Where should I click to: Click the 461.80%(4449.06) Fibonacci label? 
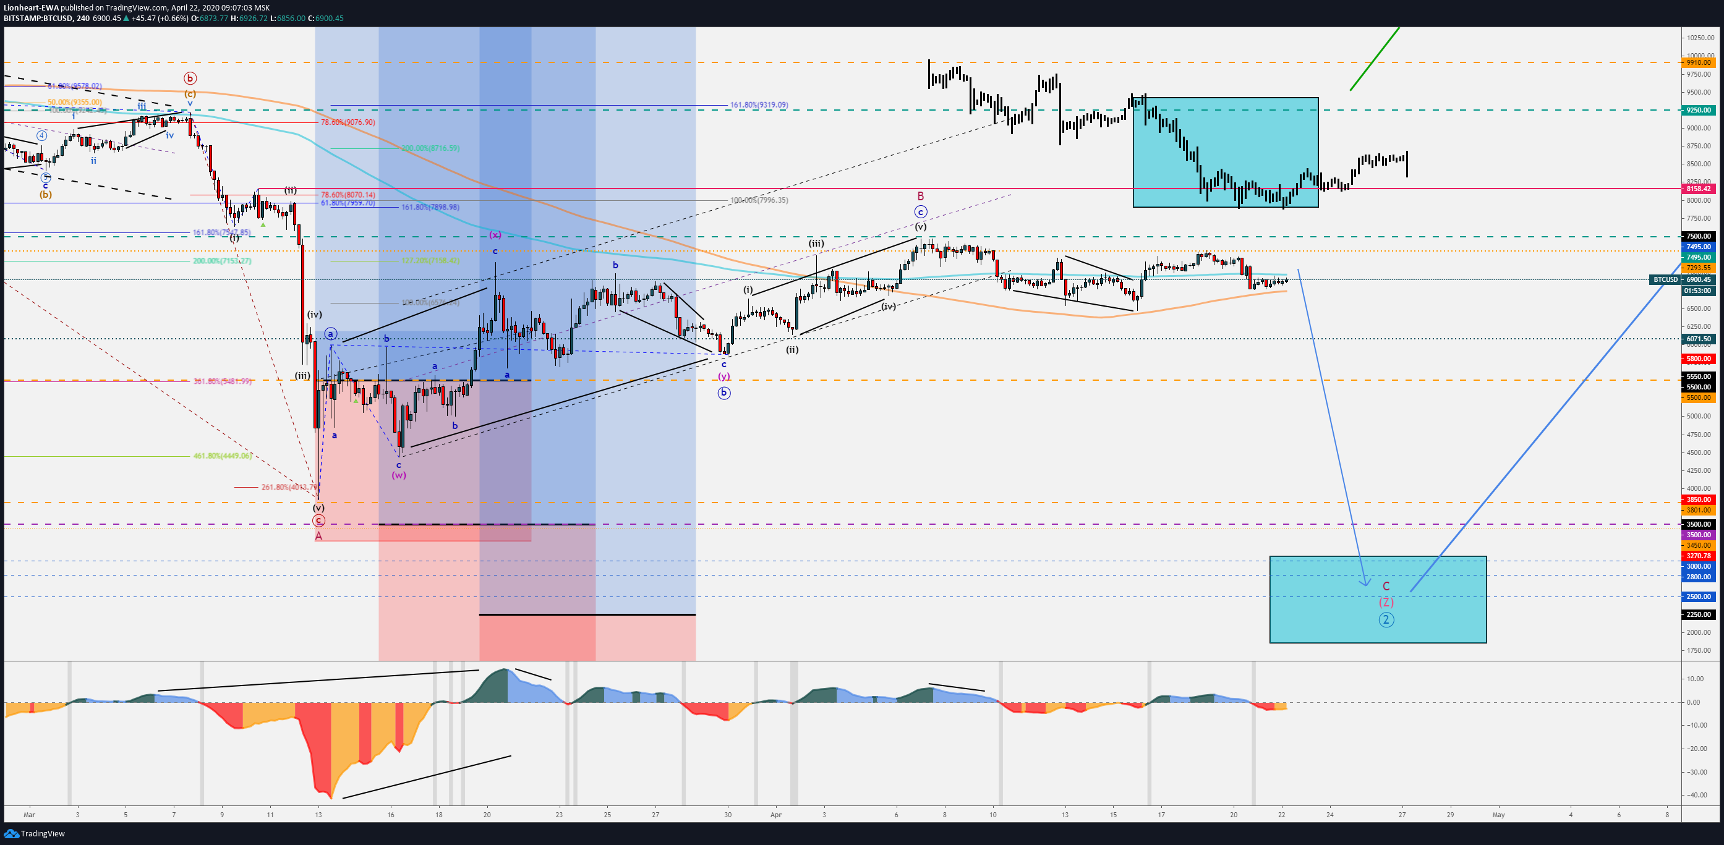(222, 456)
